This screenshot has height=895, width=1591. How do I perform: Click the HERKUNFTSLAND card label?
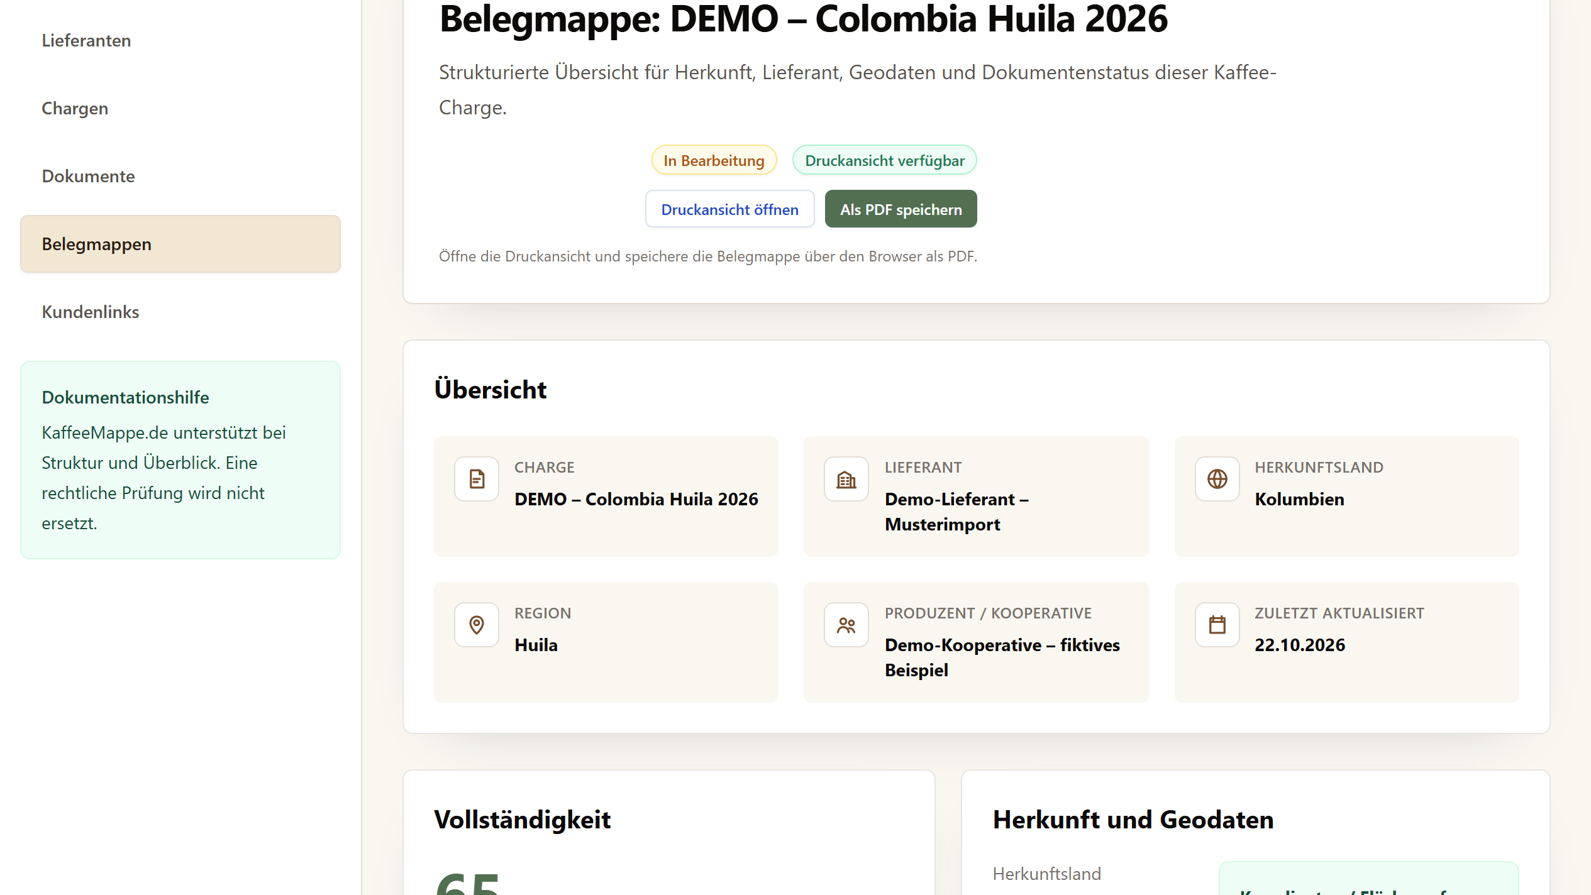point(1319,467)
